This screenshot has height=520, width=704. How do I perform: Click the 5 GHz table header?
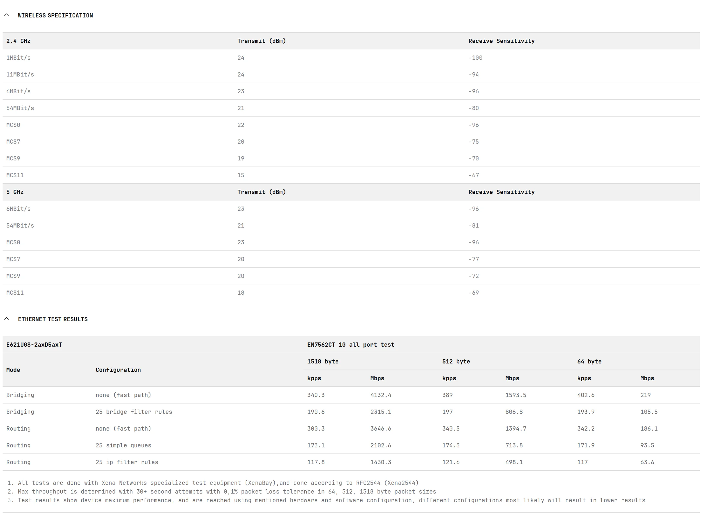tap(15, 192)
